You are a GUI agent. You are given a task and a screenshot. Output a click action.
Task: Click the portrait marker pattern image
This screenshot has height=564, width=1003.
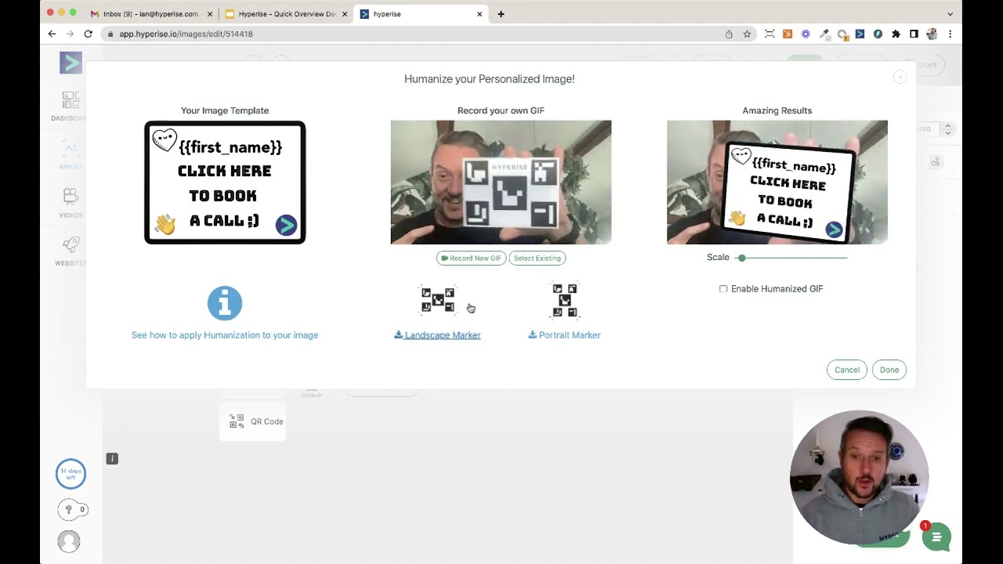565,300
